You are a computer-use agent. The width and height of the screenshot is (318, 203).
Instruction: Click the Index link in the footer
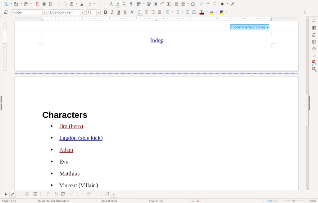point(156,40)
